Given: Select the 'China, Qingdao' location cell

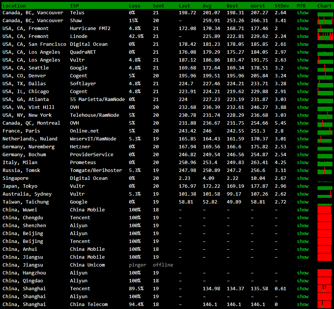Looking at the screenshot, I should [23, 280].
